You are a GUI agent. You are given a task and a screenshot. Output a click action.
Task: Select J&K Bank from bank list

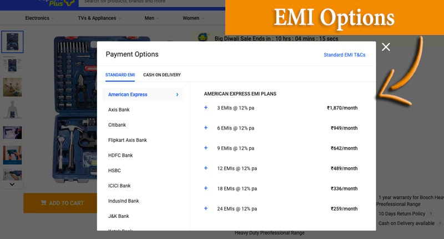(x=118, y=216)
